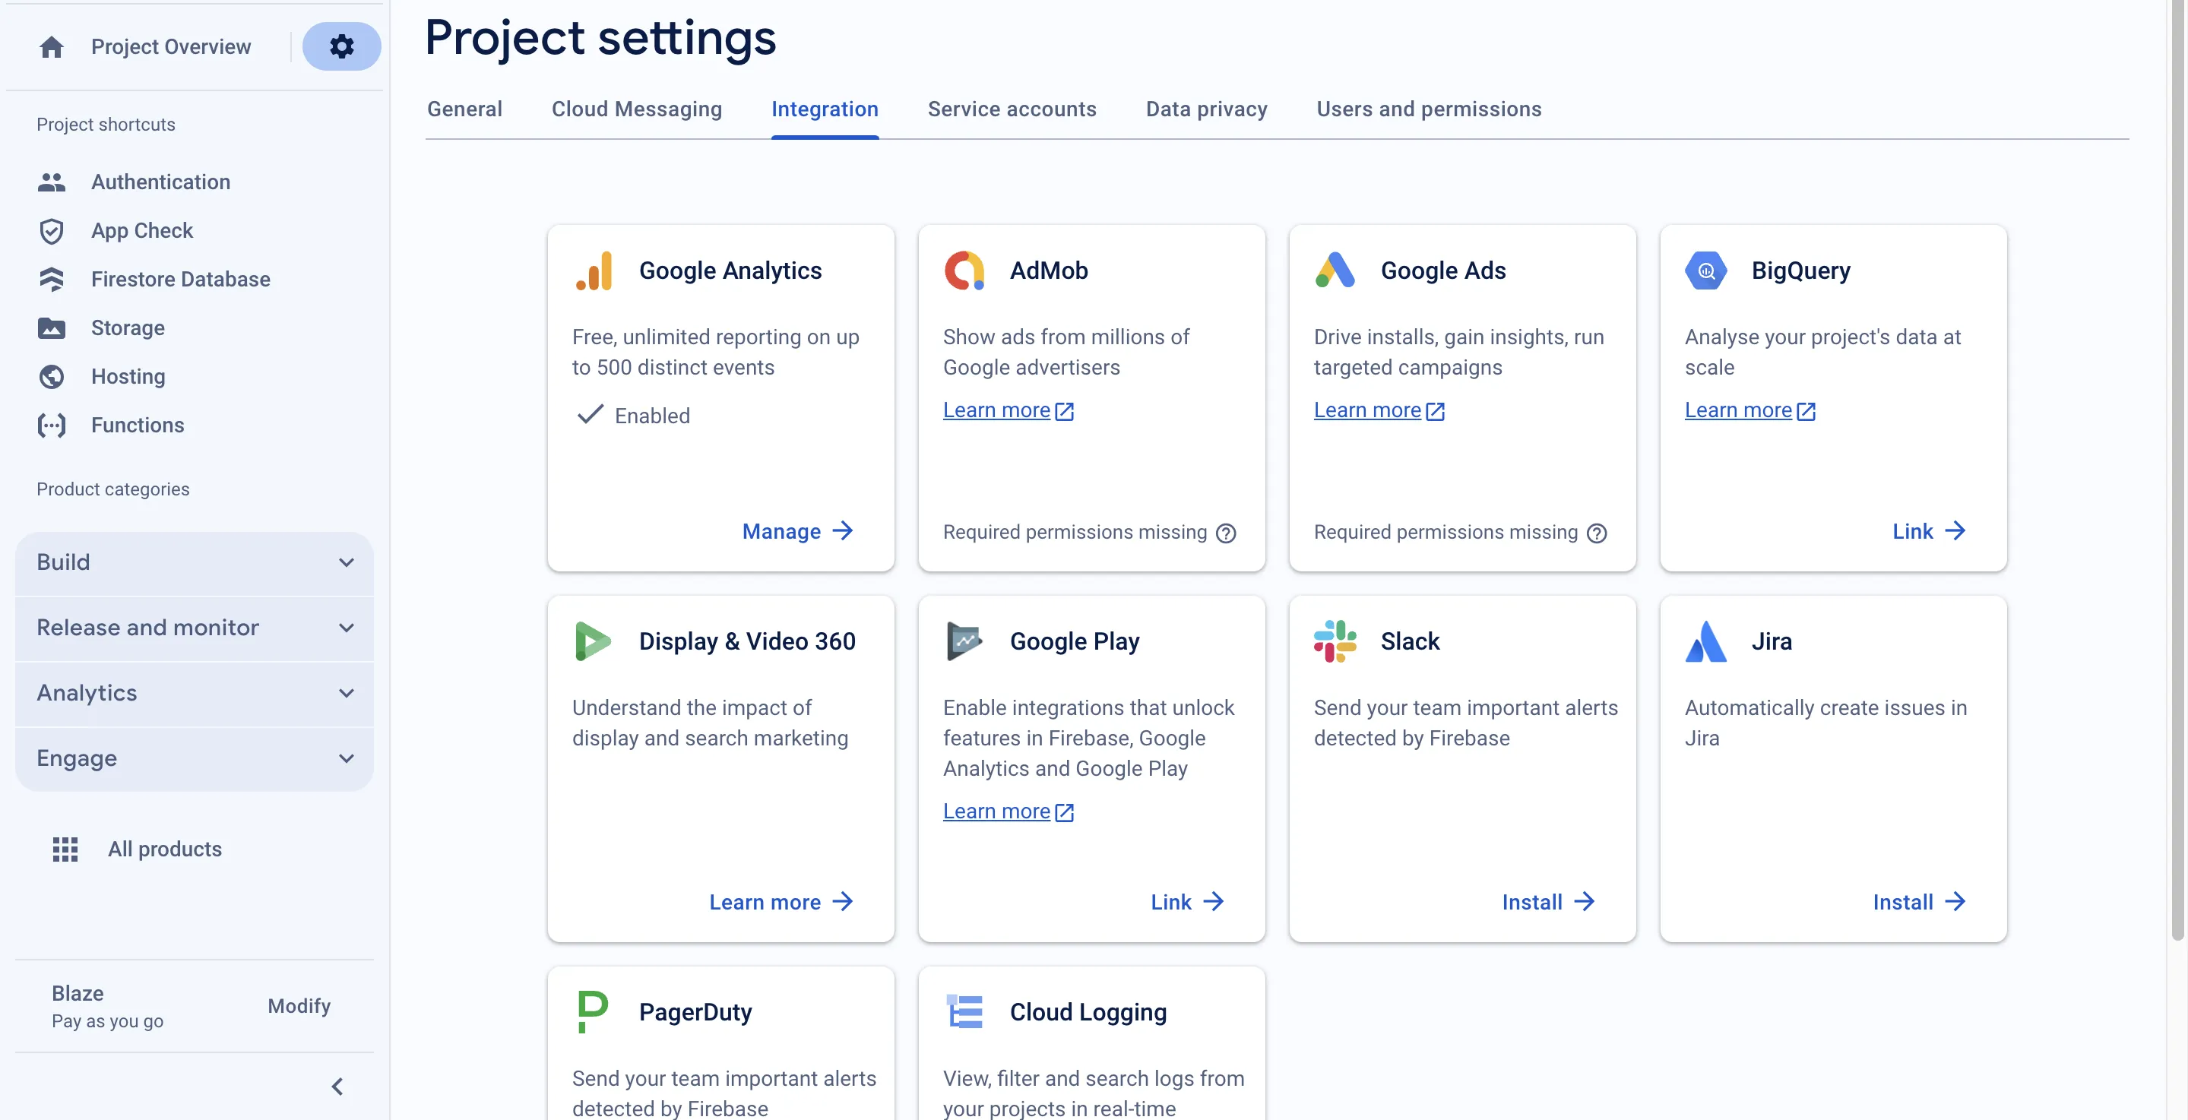Go to Firestore Database shortcut
Screen dimensions: 2188x1120
click(180, 280)
